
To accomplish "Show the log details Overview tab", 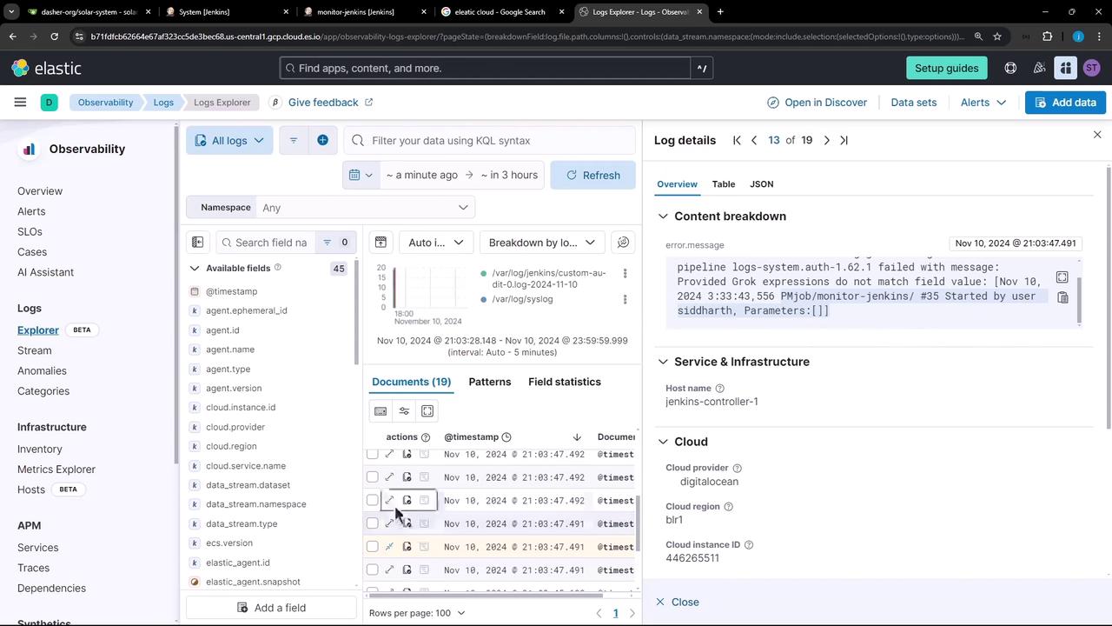I will coord(677,184).
